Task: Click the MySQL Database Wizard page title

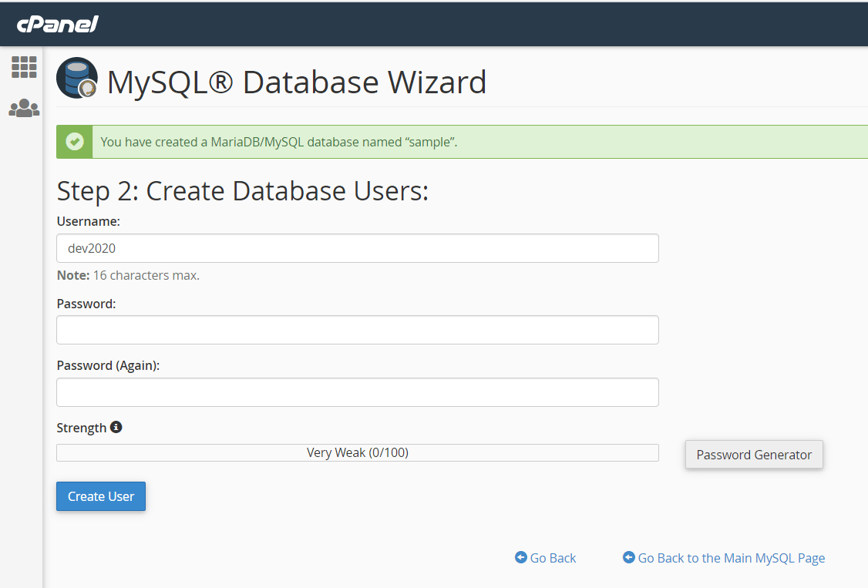Action: [297, 82]
